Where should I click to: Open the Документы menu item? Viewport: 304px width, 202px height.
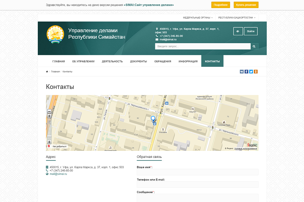[138, 61]
